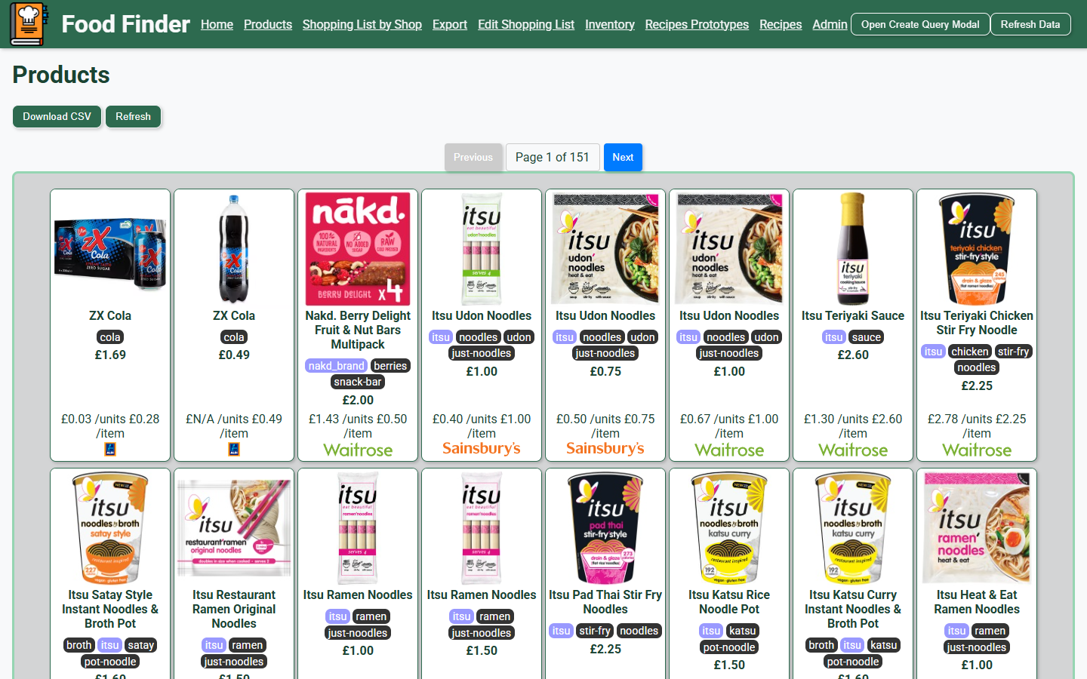Go to the Recipes page
The width and height of the screenshot is (1087, 679).
pyautogui.click(x=781, y=24)
